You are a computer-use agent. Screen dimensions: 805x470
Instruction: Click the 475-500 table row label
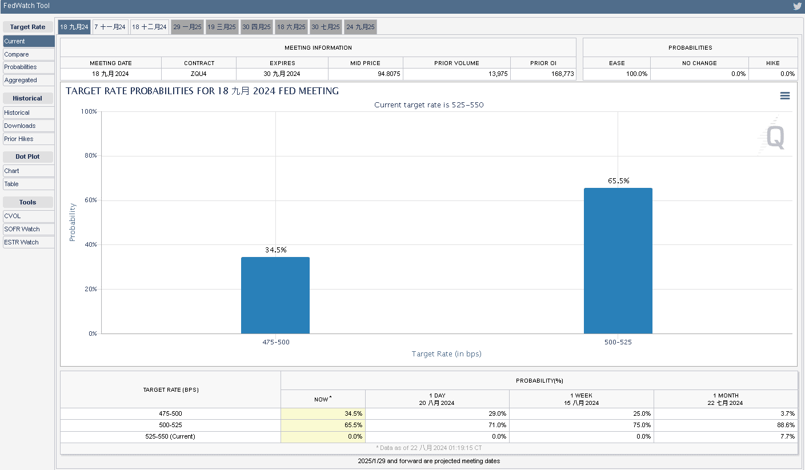click(x=170, y=413)
